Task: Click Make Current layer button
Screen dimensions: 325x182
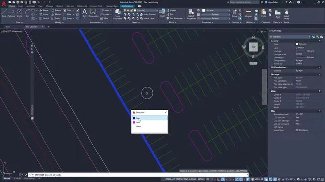Action: (148, 14)
